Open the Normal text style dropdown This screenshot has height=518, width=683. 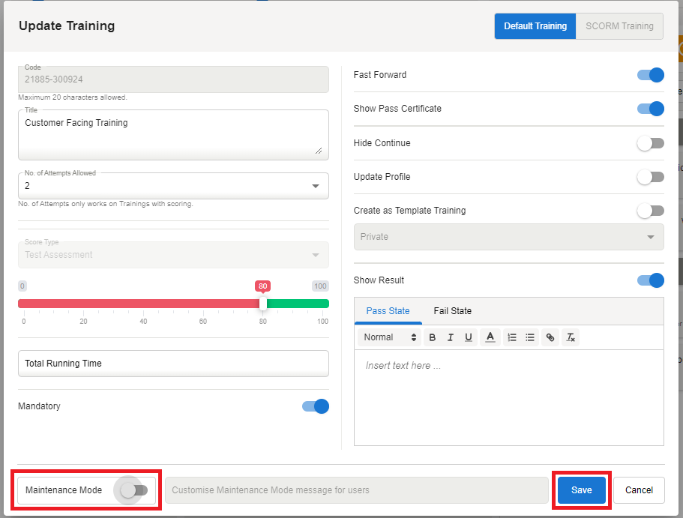click(x=389, y=337)
